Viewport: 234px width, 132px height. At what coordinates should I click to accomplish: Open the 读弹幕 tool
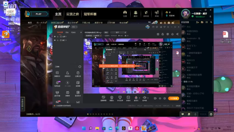[78, 84]
